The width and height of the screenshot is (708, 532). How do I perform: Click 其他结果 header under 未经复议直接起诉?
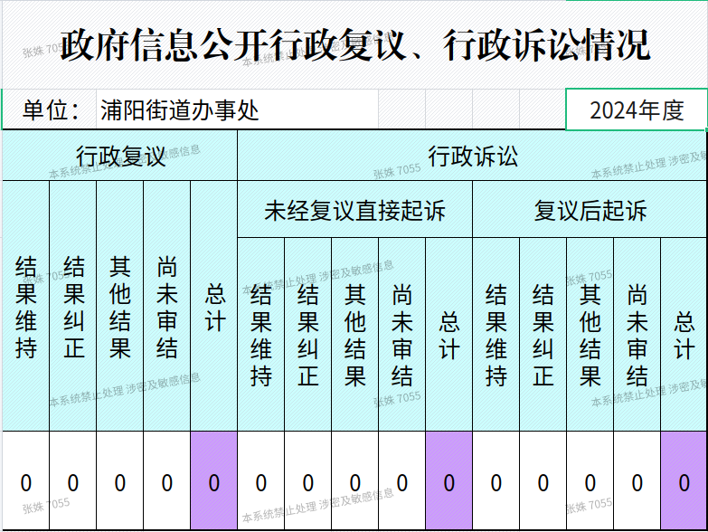pos(355,335)
